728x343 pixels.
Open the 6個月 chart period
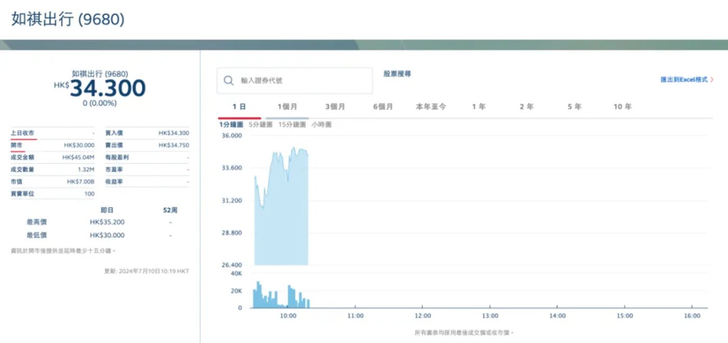(x=383, y=106)
